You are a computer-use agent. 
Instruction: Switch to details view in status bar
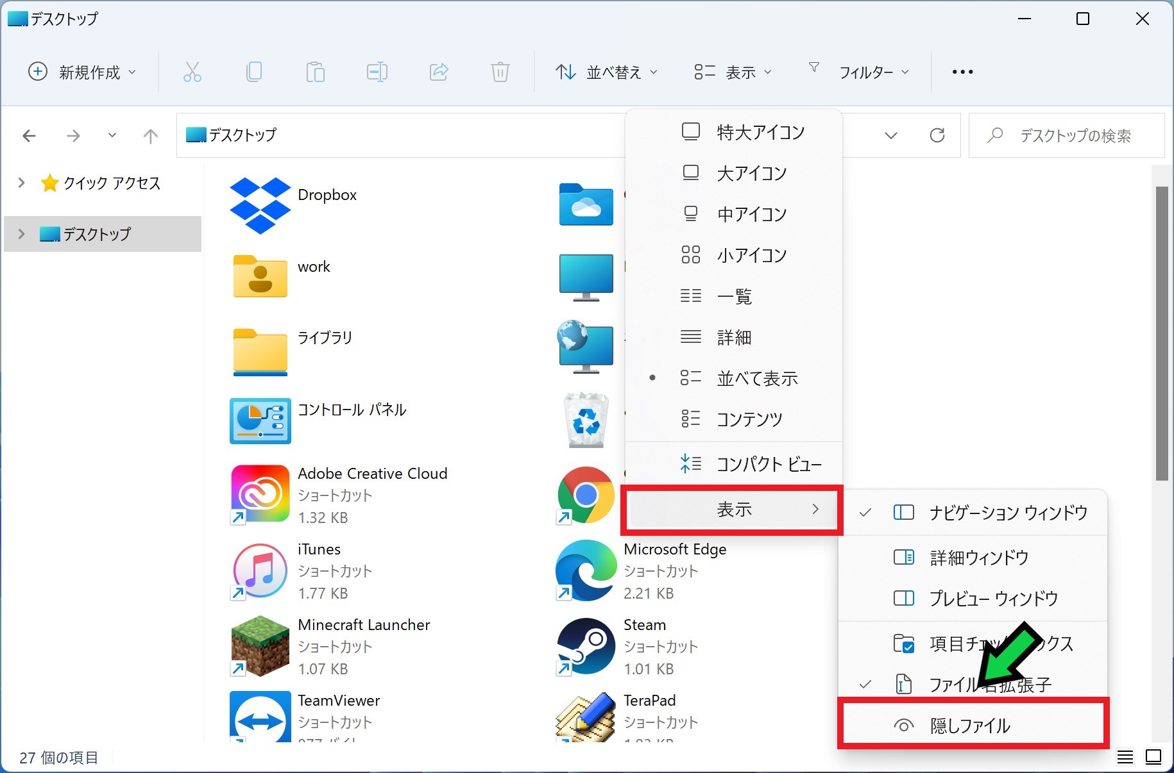click(x=1125, y=757)
